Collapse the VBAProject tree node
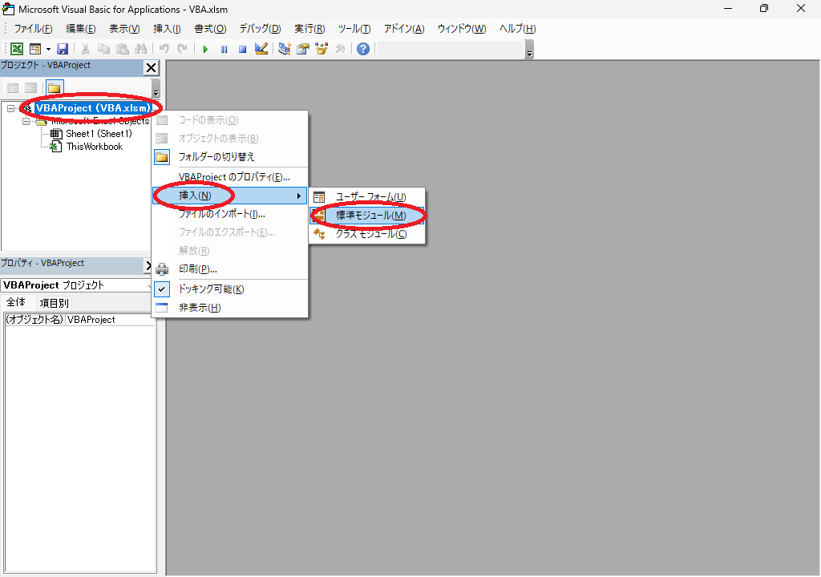 pos(10,108)
